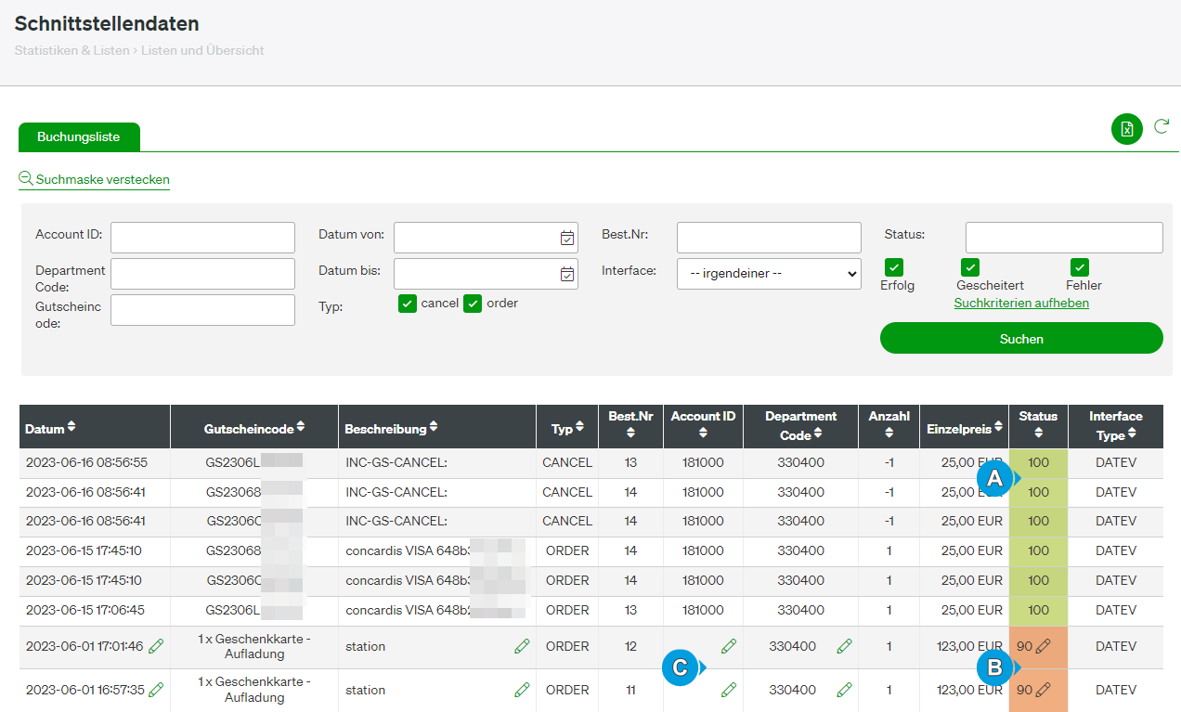Select 123,00 EUR in Best.Nr 11 row
The height and width of the screenshot is (712, 1181).
(969, 690)
